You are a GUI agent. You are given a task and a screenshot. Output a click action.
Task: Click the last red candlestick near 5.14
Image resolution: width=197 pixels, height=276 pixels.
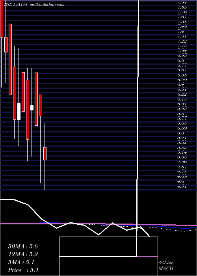(x=45, y=154)
